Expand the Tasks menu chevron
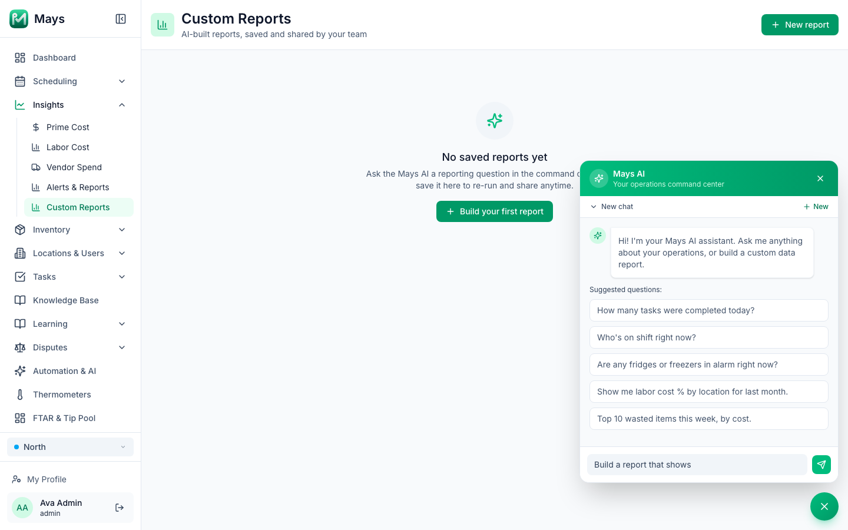 (122, 277)
